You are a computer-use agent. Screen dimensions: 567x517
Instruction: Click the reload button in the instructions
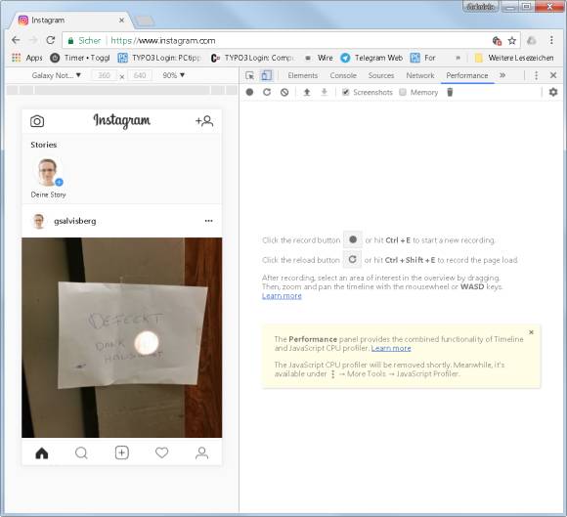pyautogui.click(x=352, y=259)
